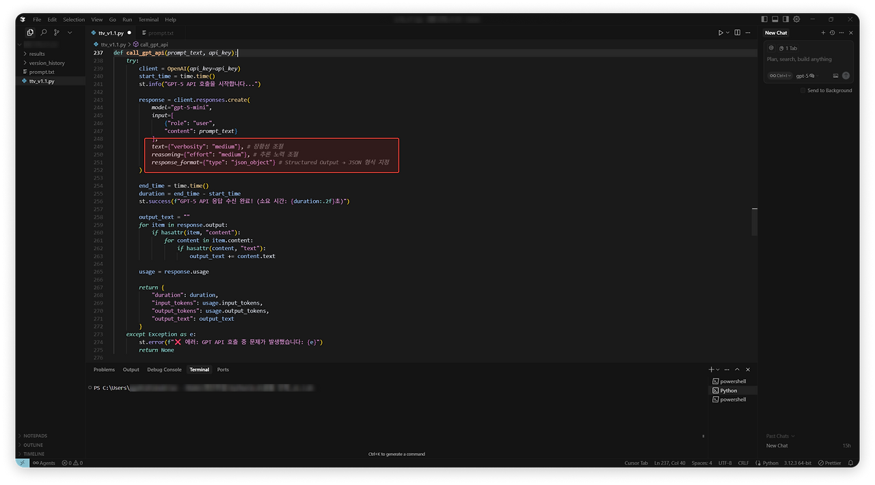Click the 1 Tab context chip

click(x=788, y=48)
